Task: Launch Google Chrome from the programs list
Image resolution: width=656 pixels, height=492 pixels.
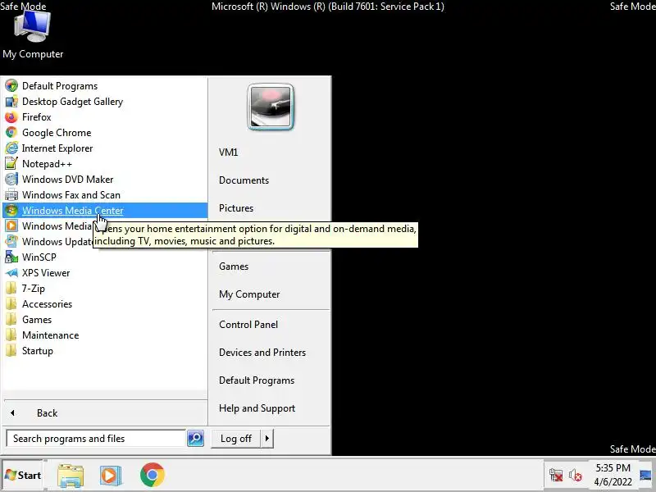Action: click(x=11, y=133)
